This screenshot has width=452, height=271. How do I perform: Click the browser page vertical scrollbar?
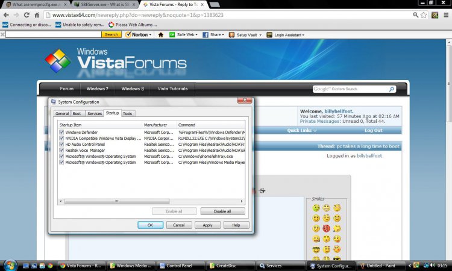449,84
